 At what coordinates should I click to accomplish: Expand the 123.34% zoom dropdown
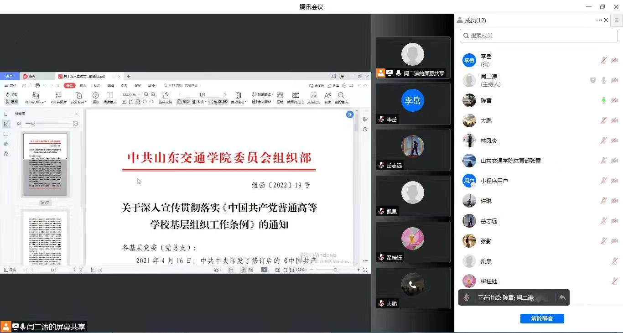(x=139, y=95)
